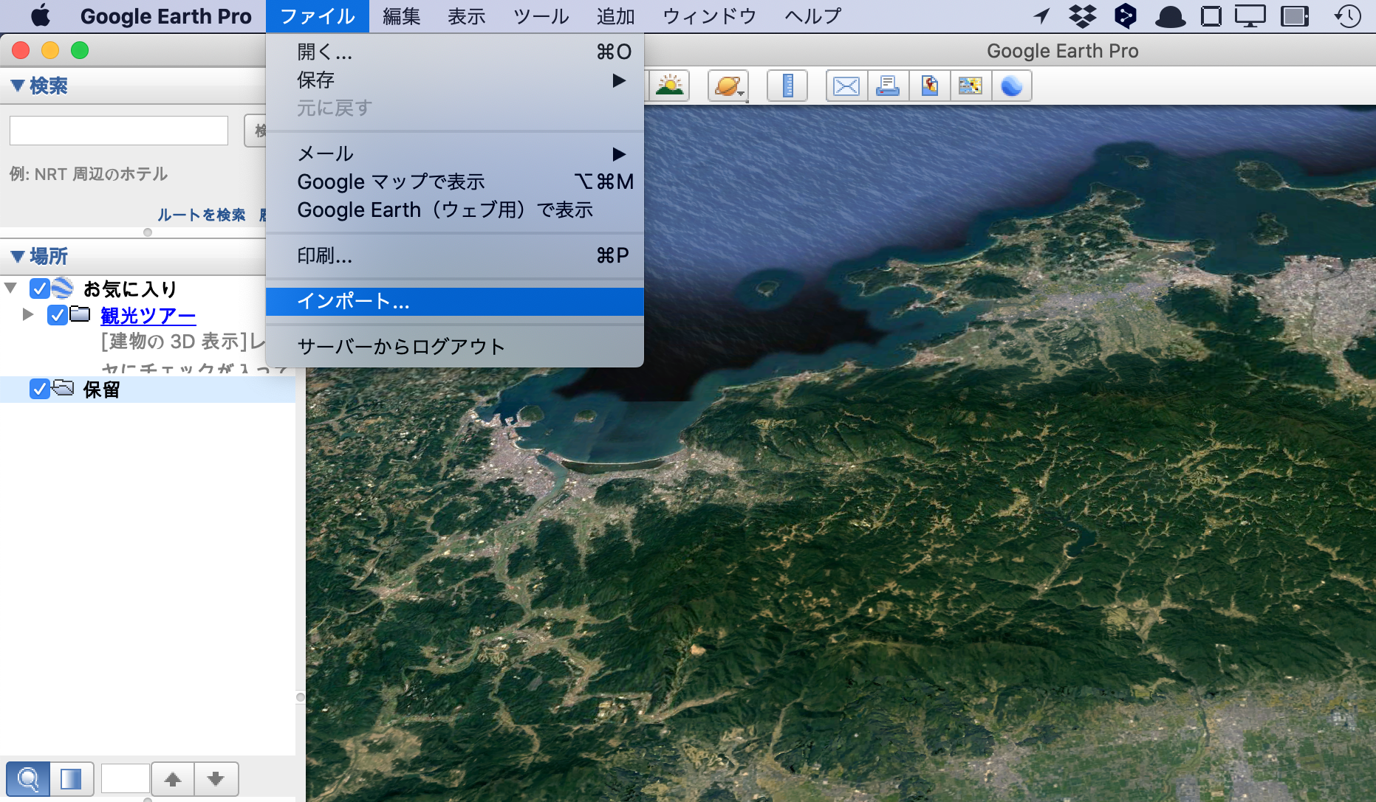The width and height of the screenshot is (1376, 802).
Task: Collapse the 検索 panel triangle
Action: pos(18,86)
